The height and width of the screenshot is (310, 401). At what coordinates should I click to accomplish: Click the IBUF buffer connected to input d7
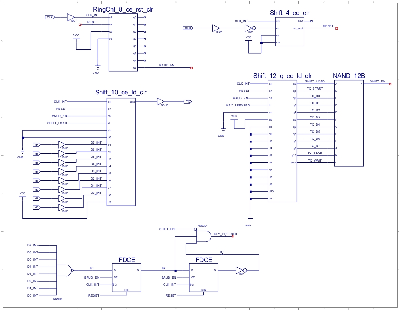coord(62,145)
